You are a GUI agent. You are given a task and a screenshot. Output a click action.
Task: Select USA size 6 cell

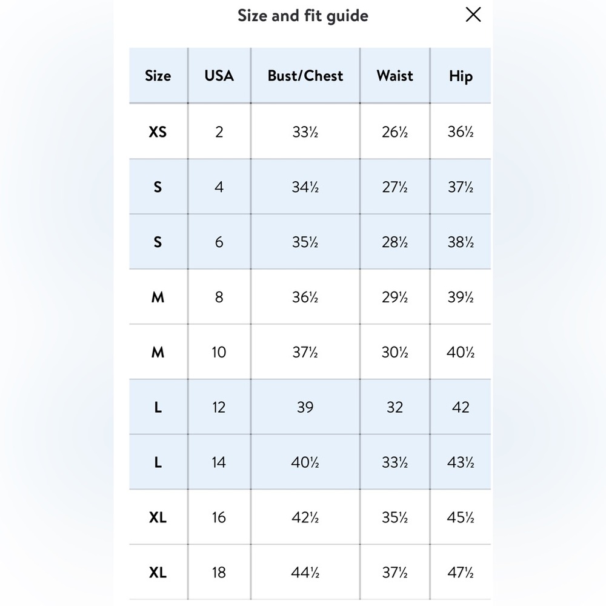click(219, 242)
